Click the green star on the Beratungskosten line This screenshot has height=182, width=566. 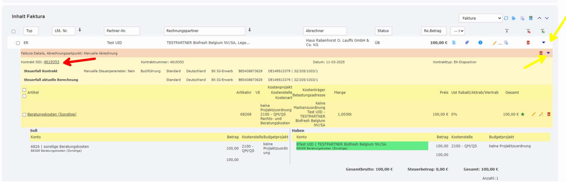click(523, 114)
